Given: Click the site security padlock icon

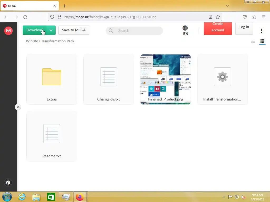Looking at the screenshot, I should pos(60,17).
